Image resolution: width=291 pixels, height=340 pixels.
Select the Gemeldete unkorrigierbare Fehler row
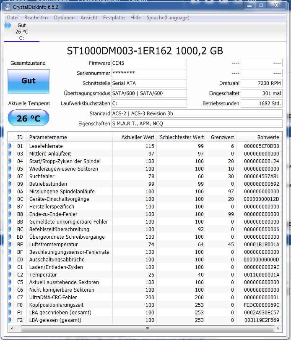click(x=145, y=222)
